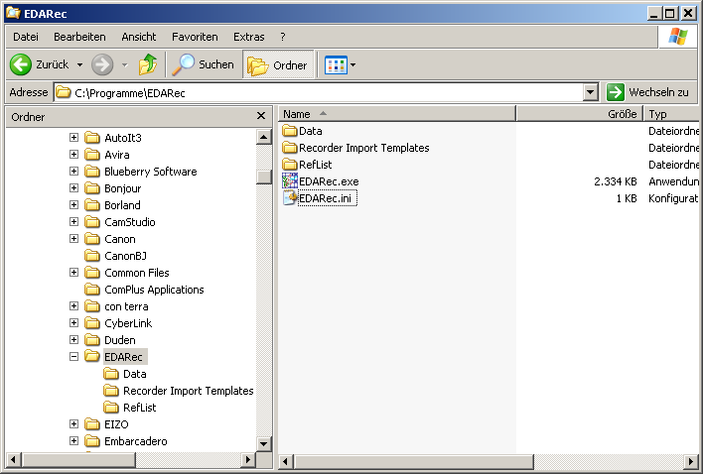The height and width of the screenshot is (474, 703).
Task: Open the Datei menu
Action: pos(26,37)
